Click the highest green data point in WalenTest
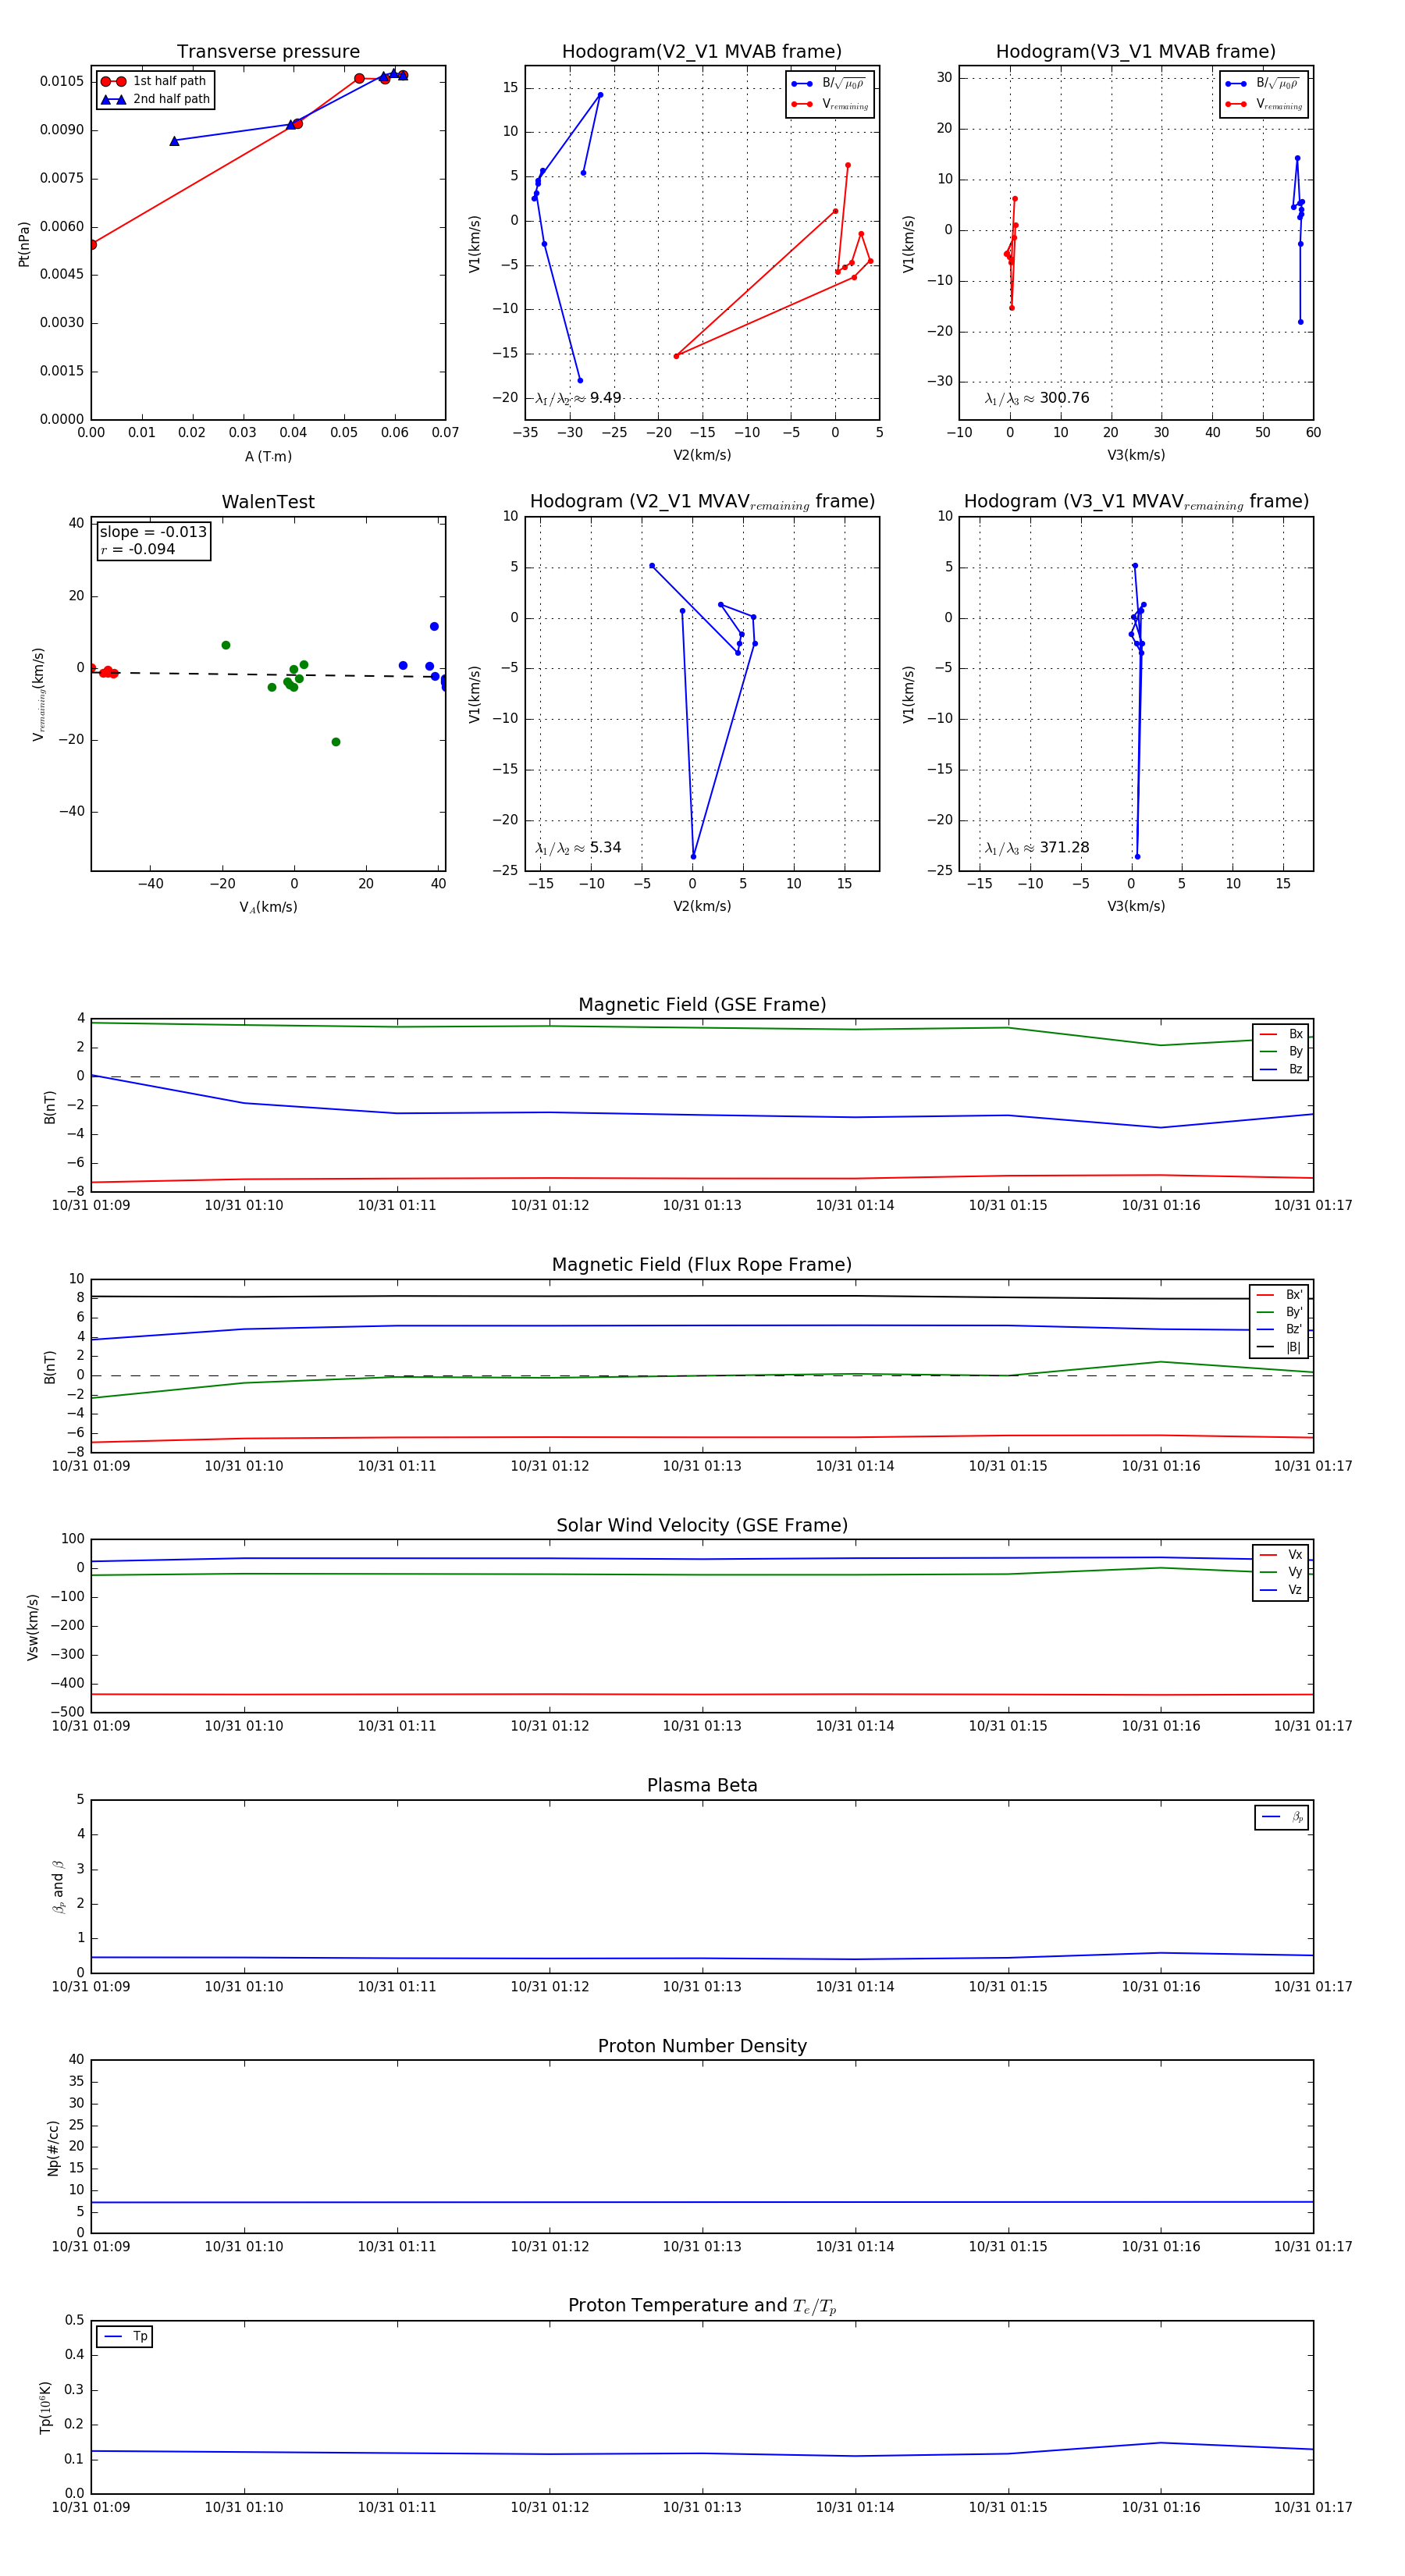The height and width of the screenshot is (2576, 1405). pos(226,645)
